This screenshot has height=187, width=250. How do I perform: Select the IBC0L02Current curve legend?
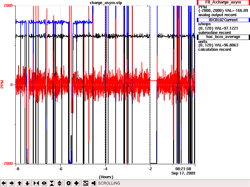pyautogui.click(x=223, y=20)
